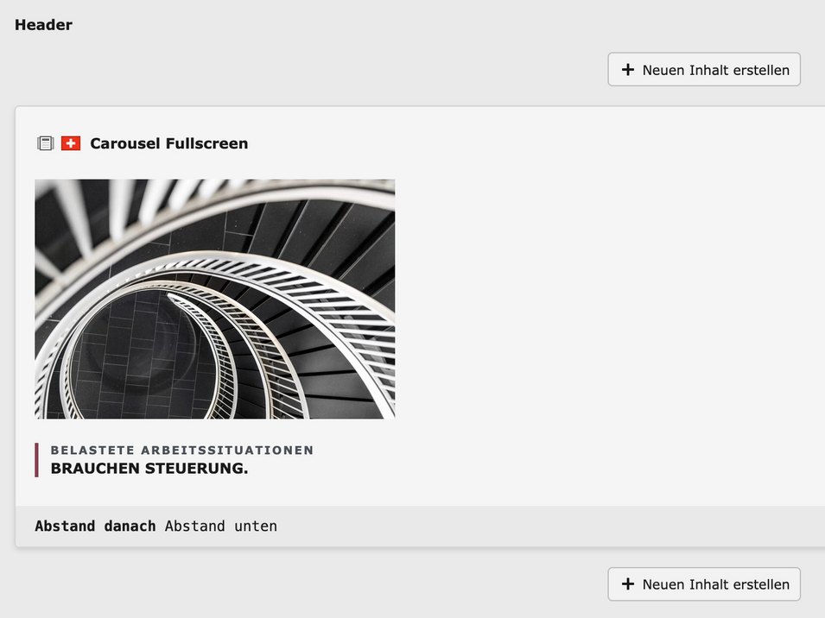825x618 pixels.
Task: Click the bottom "Neuen Inhalt erstellen" button
Action: [704, 583]
